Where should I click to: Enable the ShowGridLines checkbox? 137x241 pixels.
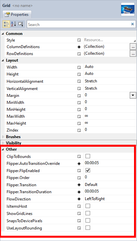point(88,213)
